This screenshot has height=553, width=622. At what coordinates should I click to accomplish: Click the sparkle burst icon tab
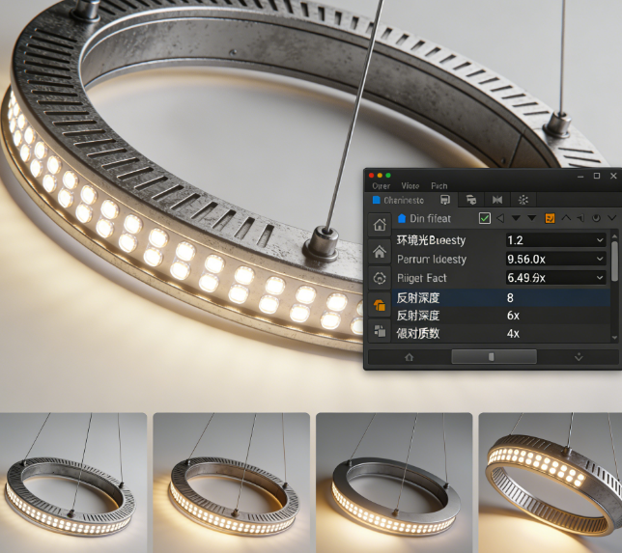523,200
